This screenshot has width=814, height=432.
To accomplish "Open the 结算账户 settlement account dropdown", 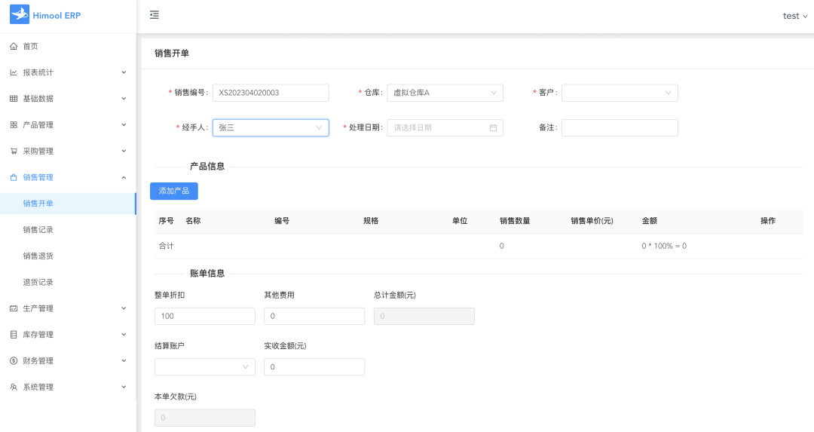I will (x=204, y=367).
